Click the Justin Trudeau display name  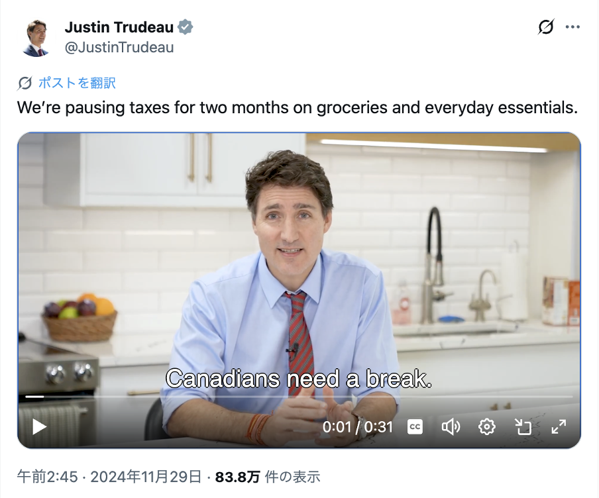click(x=119, y=27)
